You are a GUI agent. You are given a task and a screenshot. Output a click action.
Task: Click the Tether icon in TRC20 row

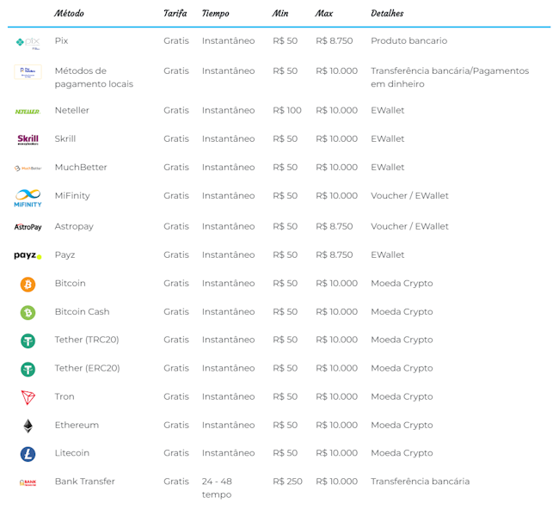pyautogui.click(x=28, y=340)
